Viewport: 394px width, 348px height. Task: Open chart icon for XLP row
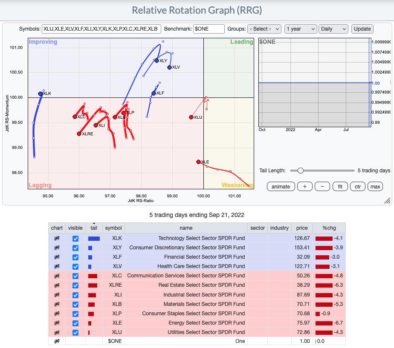pos(57,314)
